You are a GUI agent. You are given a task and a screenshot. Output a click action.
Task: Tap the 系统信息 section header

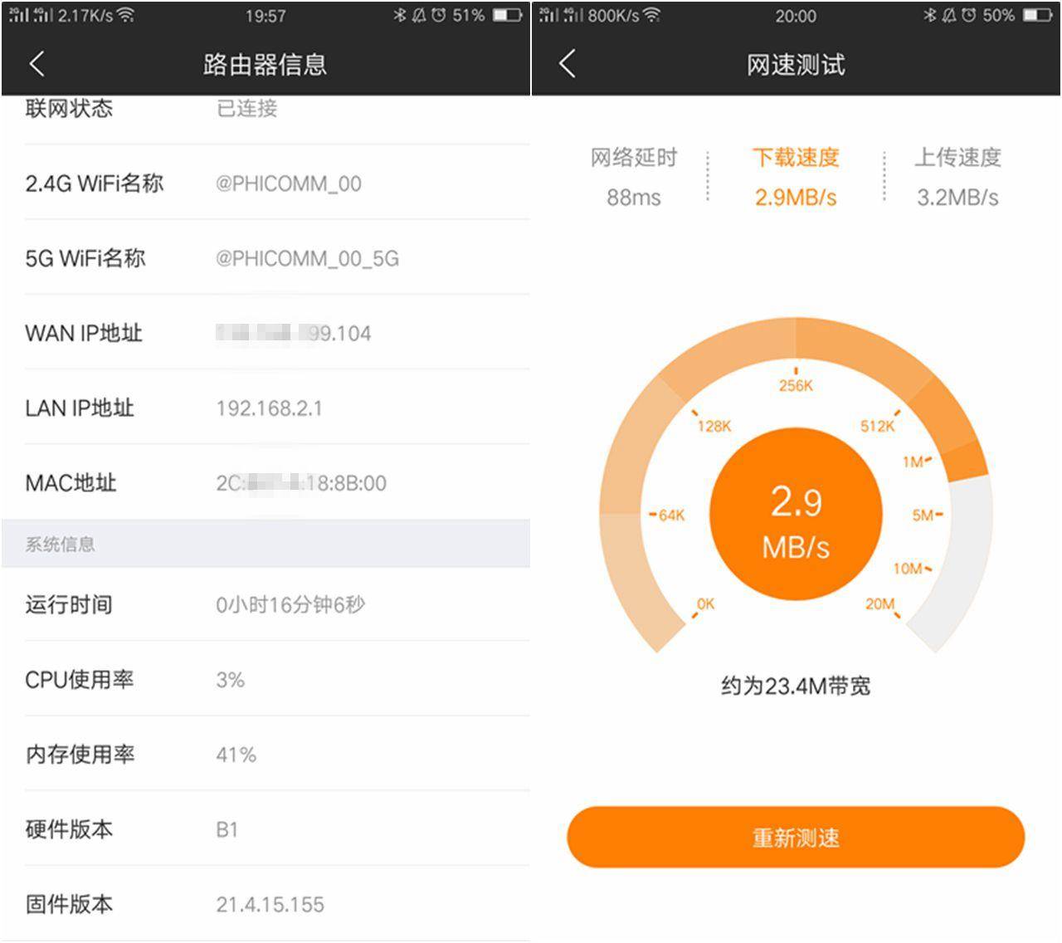[265, 544]
